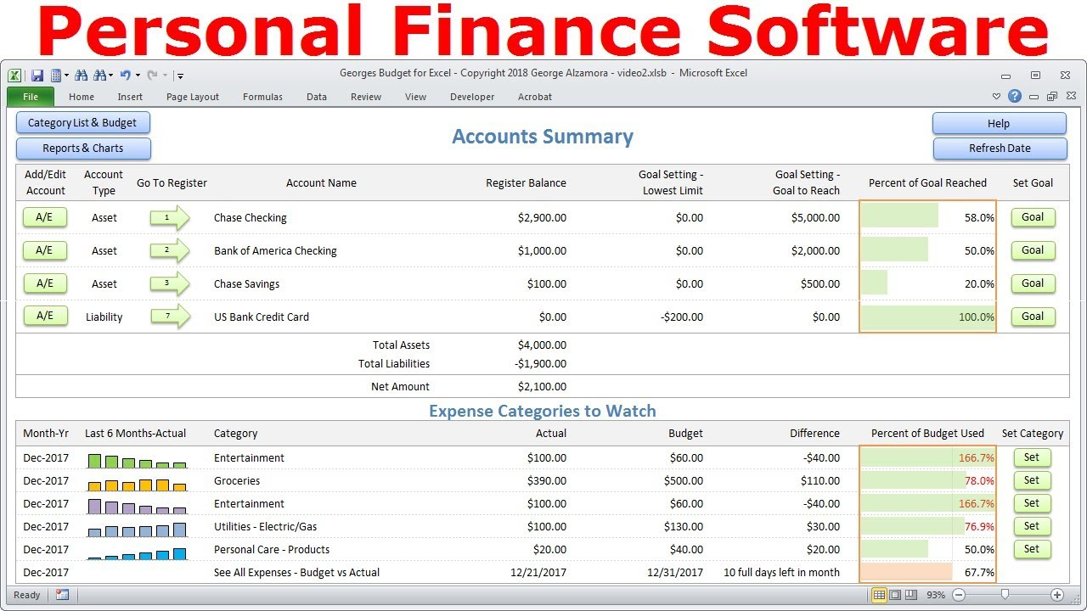Open the Developer ribbon tab
Viewport: 1087px width, 611px height.
472,97
